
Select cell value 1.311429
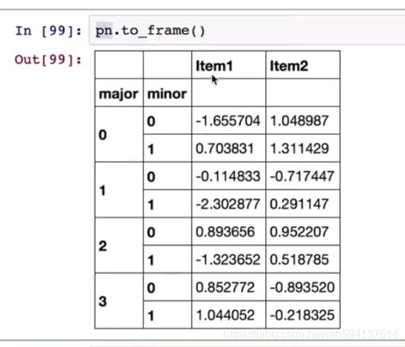[x=300, y=148]
